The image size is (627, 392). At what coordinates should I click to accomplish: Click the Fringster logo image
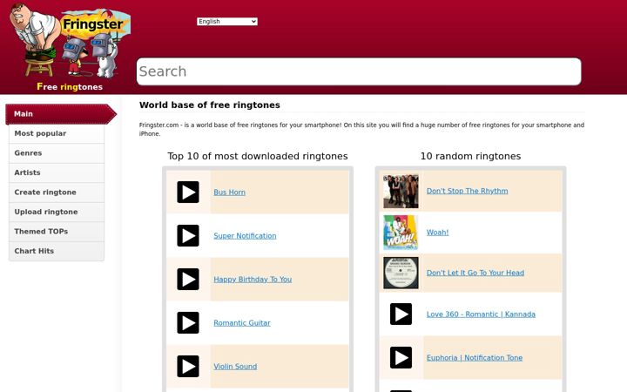click(x=70, y=40)
